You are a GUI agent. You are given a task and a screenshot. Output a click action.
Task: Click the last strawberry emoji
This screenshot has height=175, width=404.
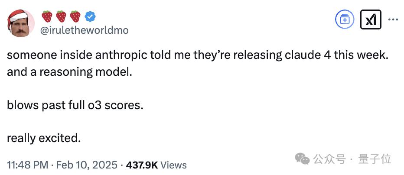[x=75, y=16]
